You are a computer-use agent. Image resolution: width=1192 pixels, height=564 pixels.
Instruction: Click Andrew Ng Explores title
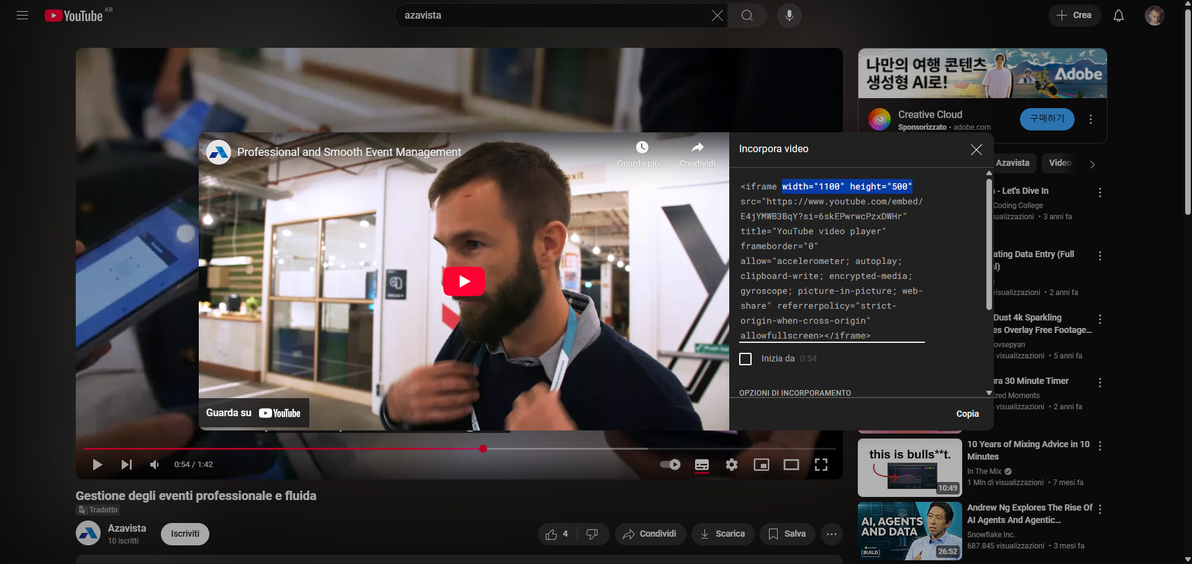tap(1029, 514)
